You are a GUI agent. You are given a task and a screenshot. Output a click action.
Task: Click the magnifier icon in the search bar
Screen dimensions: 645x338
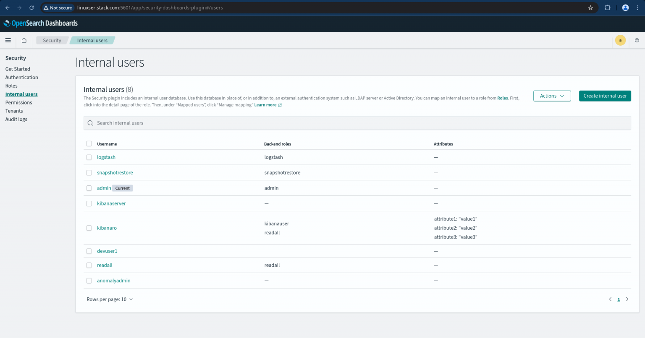90,123
